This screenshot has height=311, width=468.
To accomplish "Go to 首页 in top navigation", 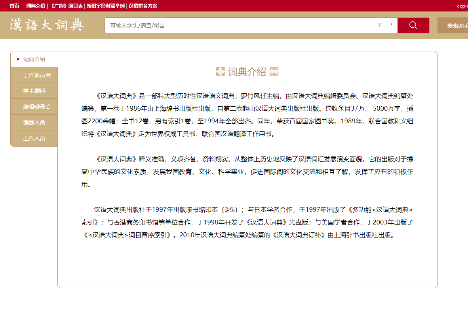I will pos(14,6).
